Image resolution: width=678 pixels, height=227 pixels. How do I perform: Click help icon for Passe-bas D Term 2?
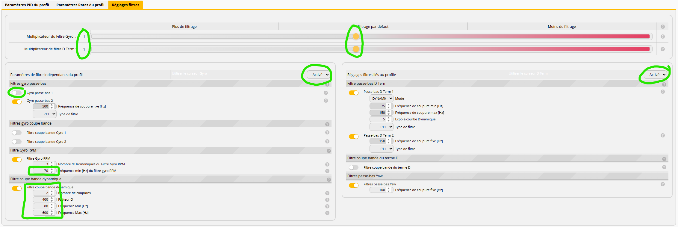[662, 135]
